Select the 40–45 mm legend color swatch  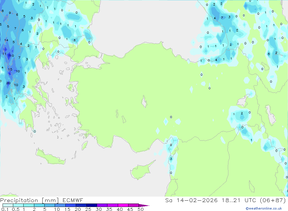[123, 205]
